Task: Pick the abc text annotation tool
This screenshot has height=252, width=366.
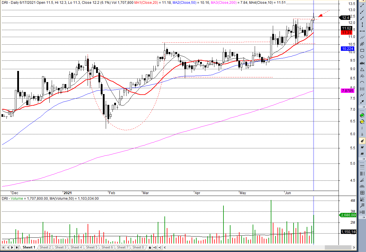Action: [x=362, y=63]
